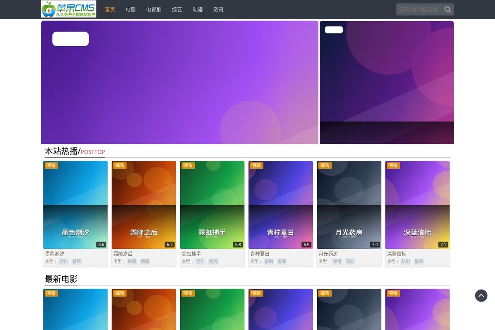The height and width of the screenshot is (330, 495).
Task: Click the 高清 badge on 霓虹捕手 poster
Action: 188,165
